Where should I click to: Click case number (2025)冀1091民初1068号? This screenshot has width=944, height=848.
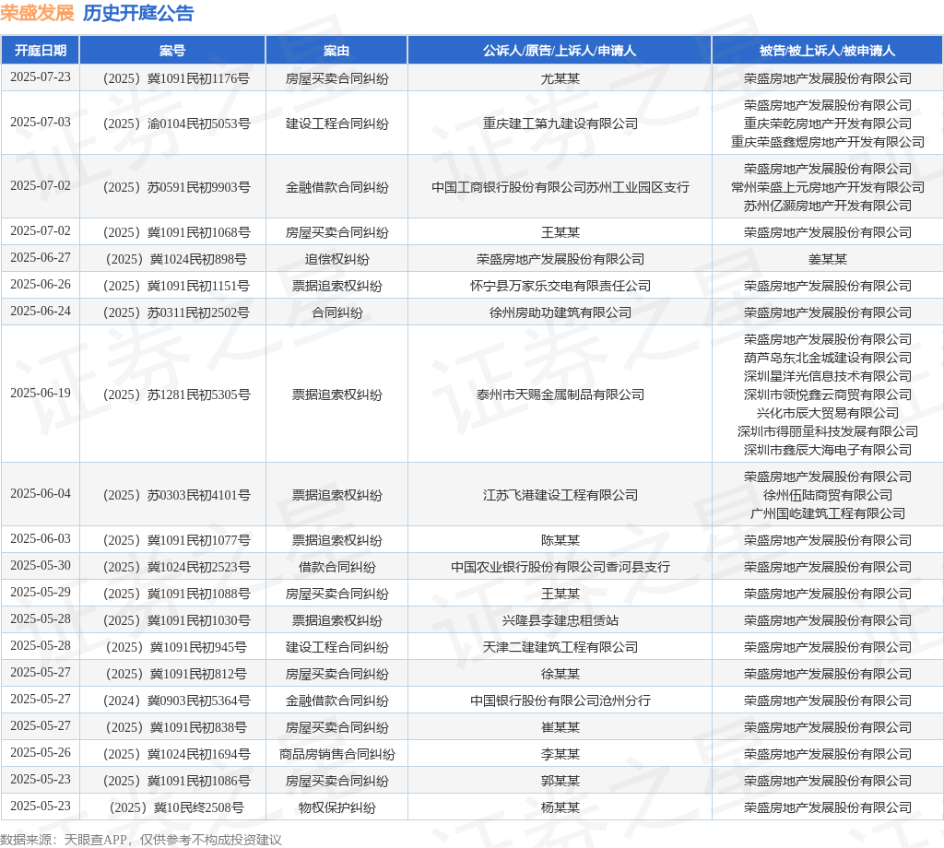(176, 232)
